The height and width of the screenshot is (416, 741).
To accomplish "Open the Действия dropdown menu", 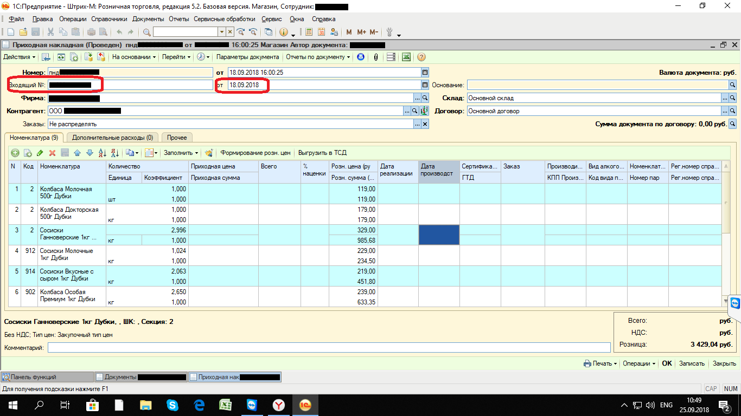I will (x=20, y=57).
